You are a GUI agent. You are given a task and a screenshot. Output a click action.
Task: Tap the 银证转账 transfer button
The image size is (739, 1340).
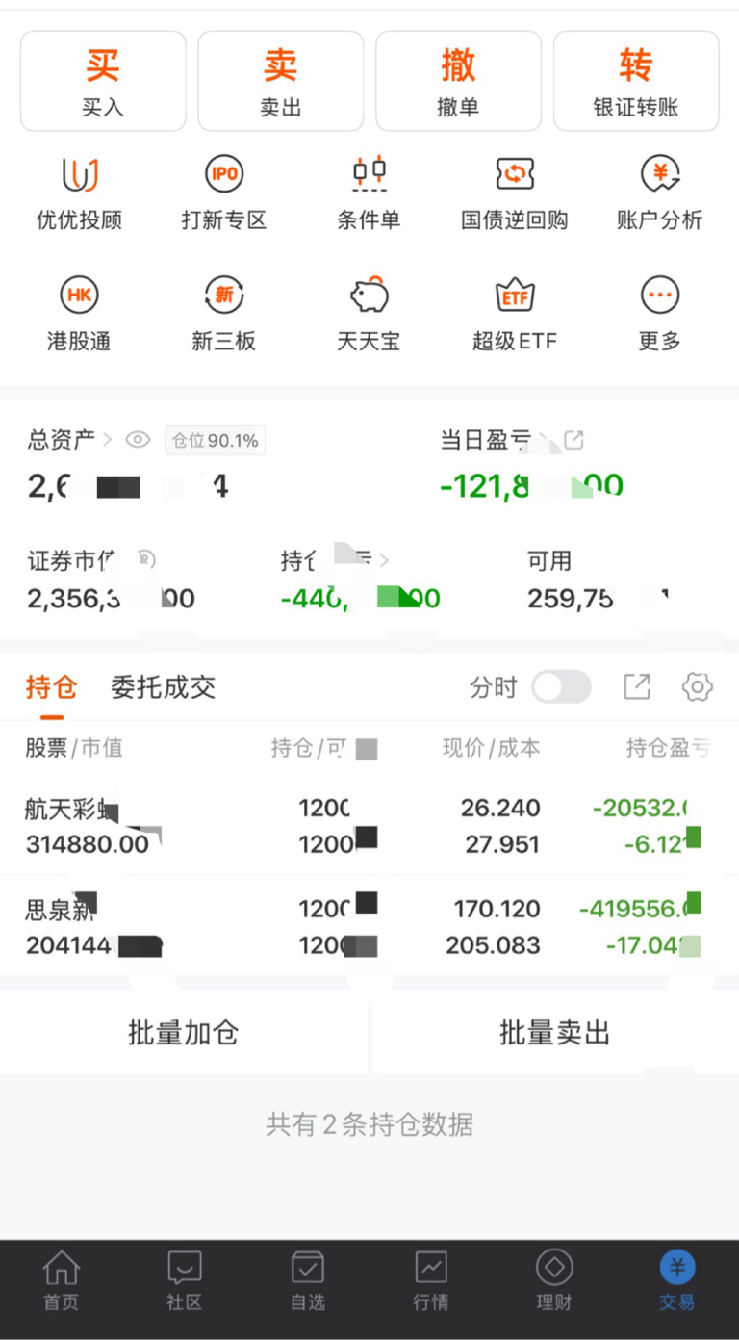636,81
